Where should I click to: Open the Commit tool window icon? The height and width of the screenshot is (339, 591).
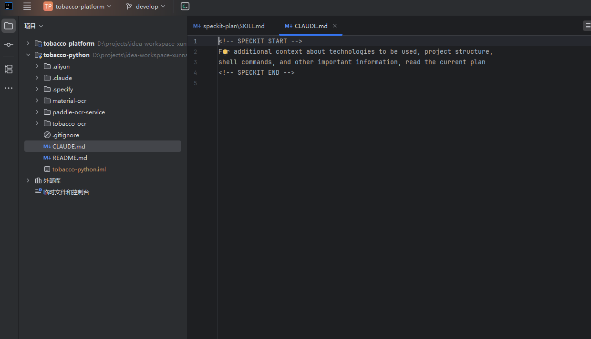pyautogui.click(x=9, y=45)
